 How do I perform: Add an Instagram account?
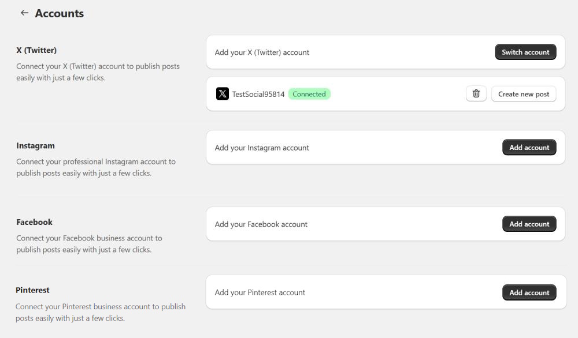coord(529,148)
